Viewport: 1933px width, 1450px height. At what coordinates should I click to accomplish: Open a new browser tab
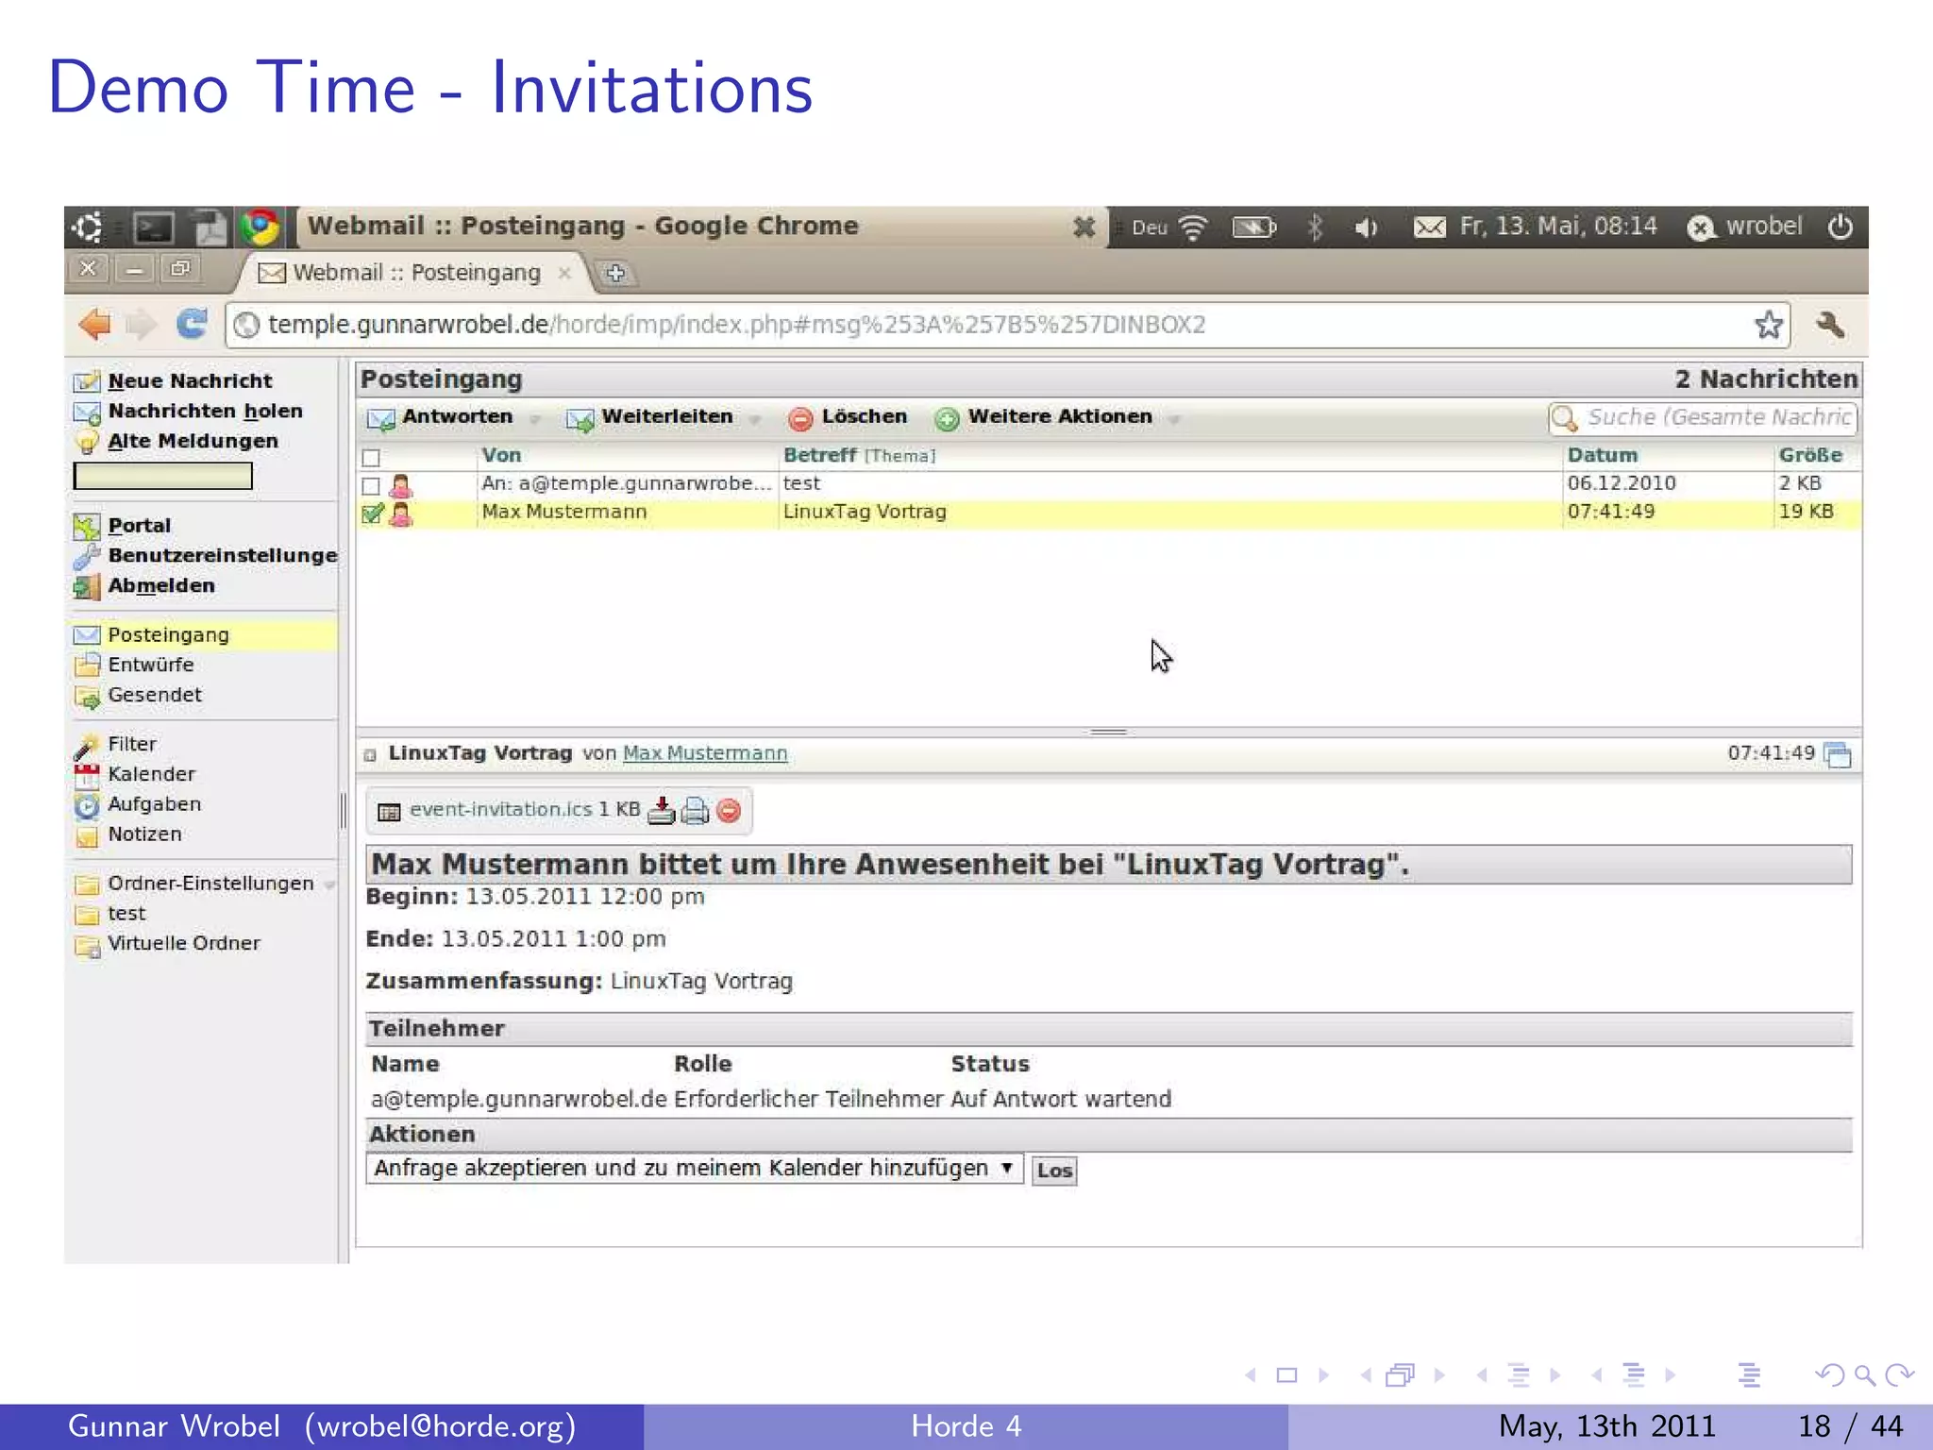tap(615, 273)
